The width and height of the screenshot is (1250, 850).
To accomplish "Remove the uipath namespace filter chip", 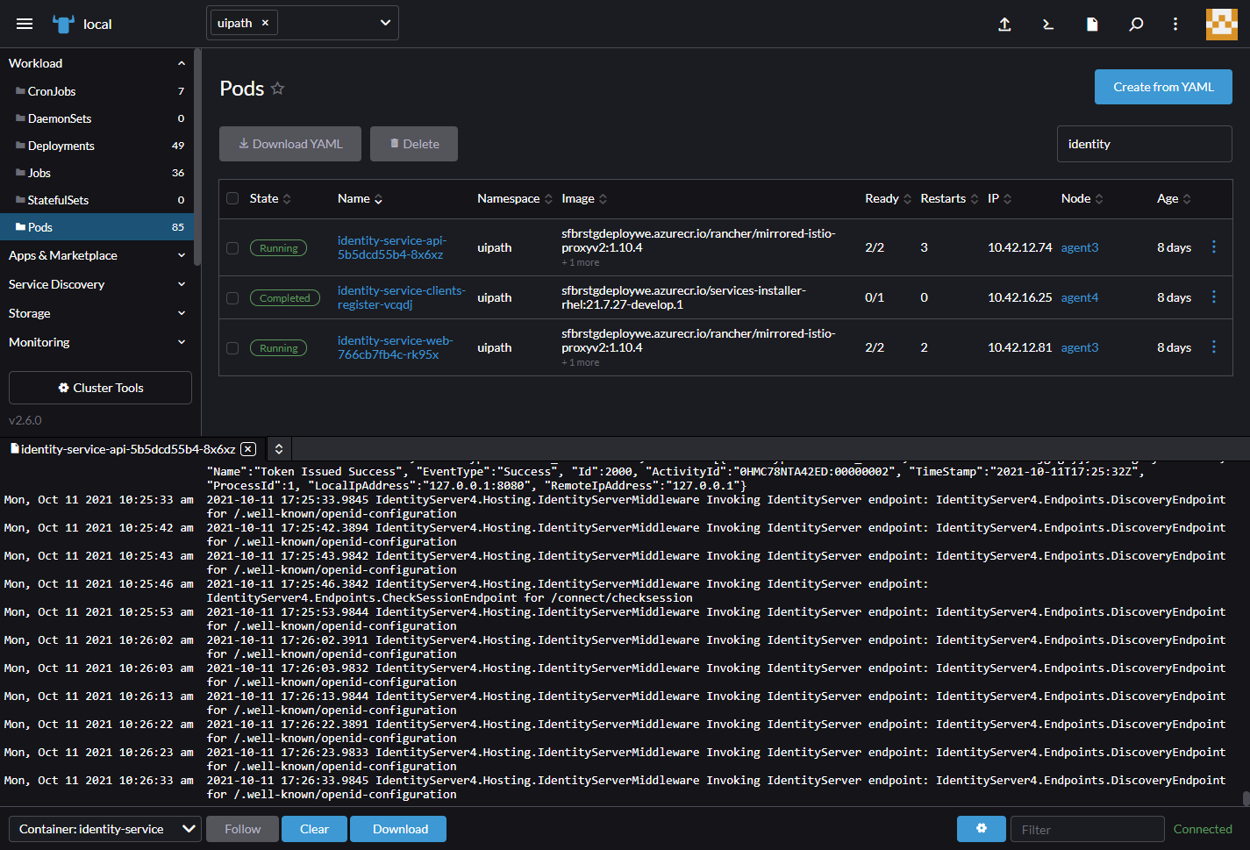I will (x=265, y=23).
